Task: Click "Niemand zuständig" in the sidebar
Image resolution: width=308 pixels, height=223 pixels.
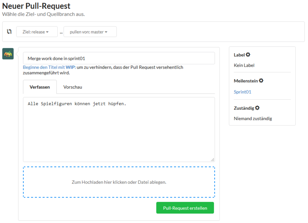Action: [253, 118]
